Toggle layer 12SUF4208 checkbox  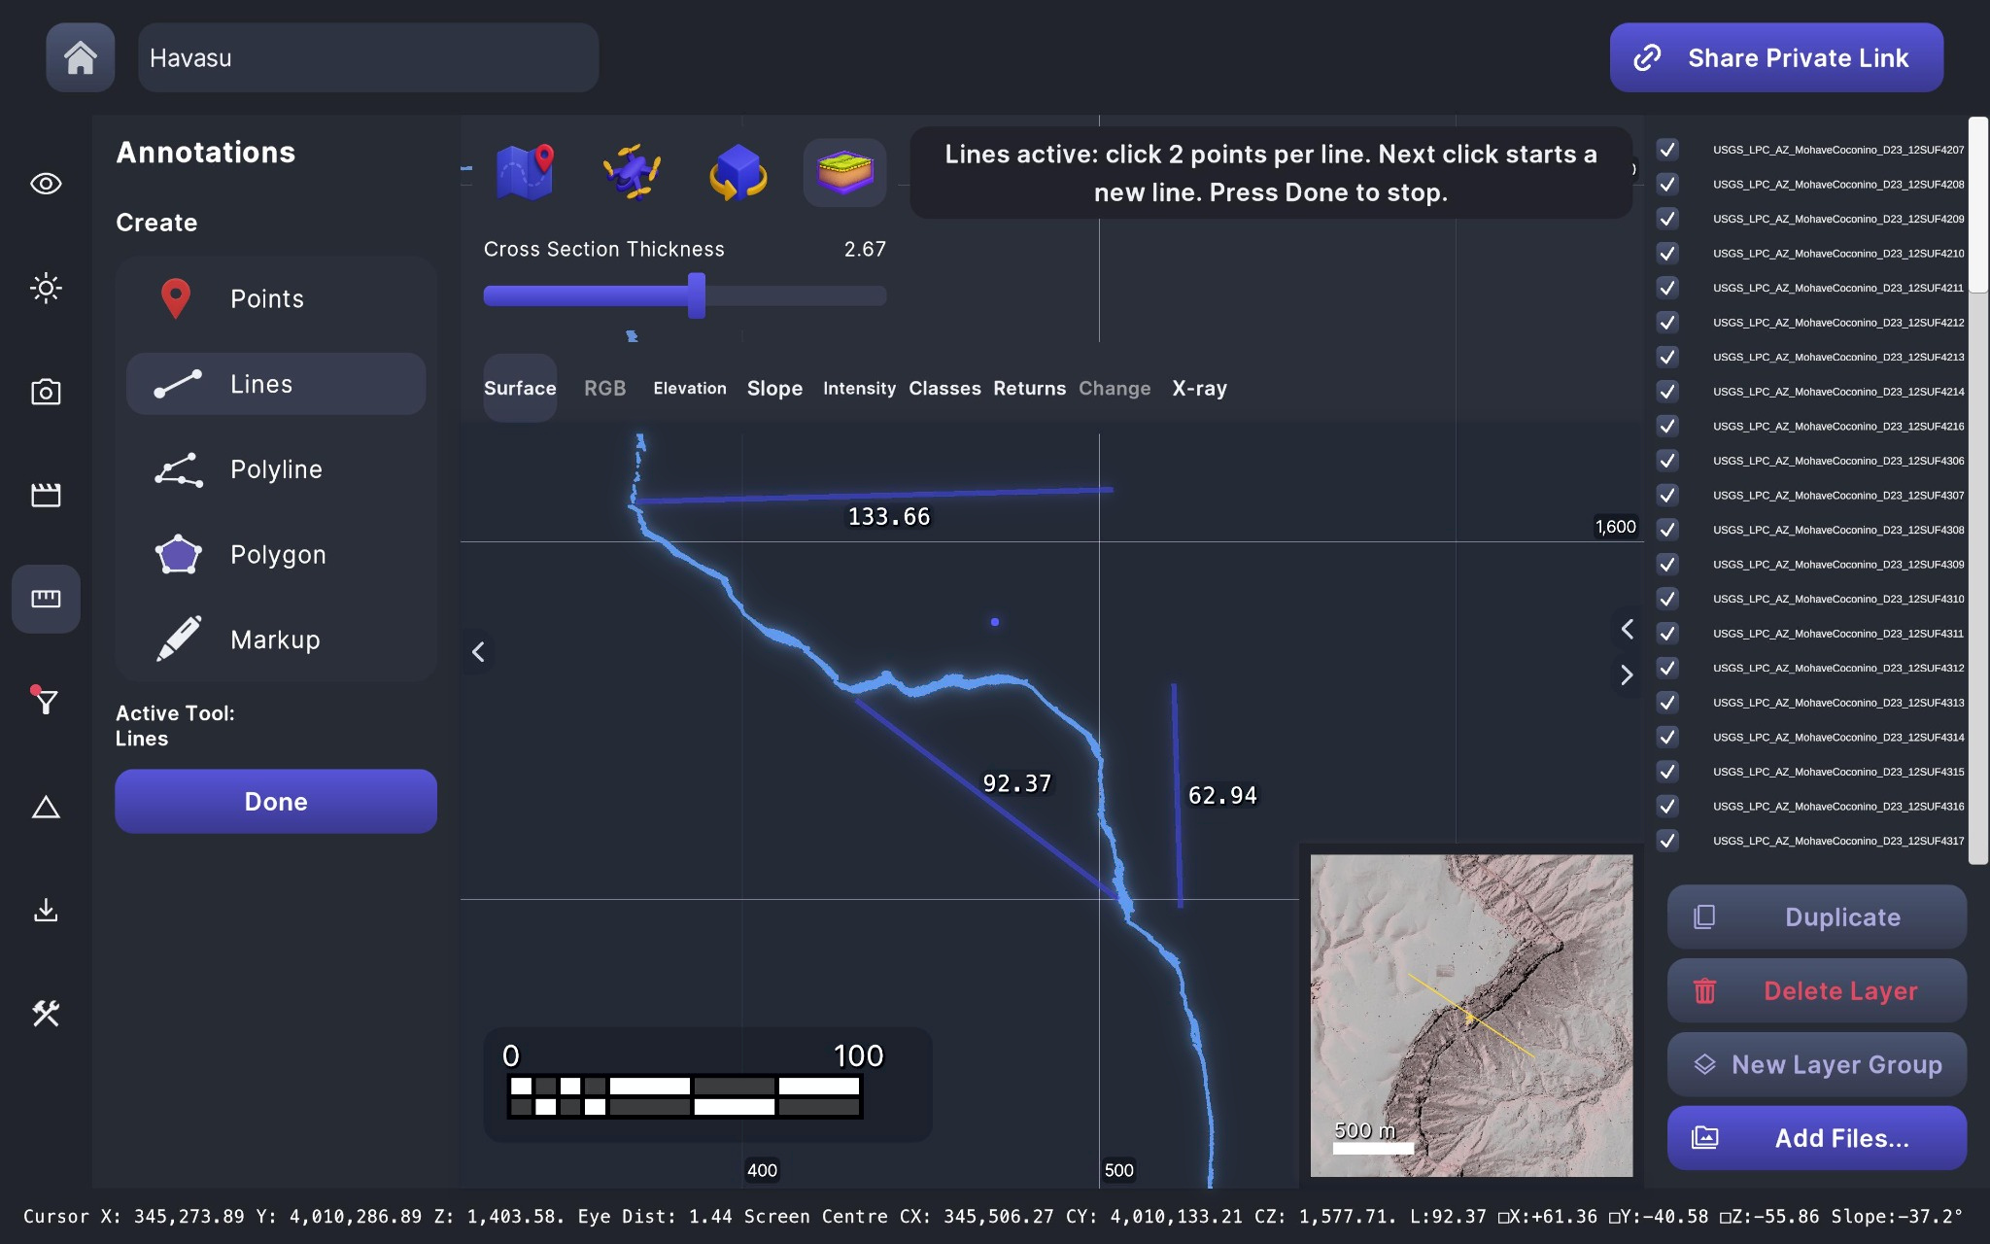1667,184
